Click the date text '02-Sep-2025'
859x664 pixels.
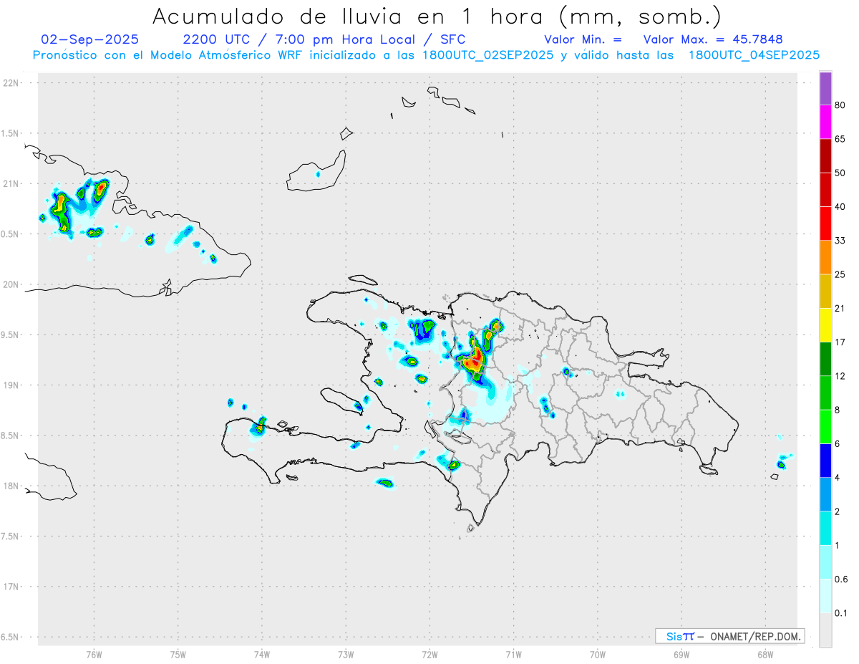[x=90, y=39]
